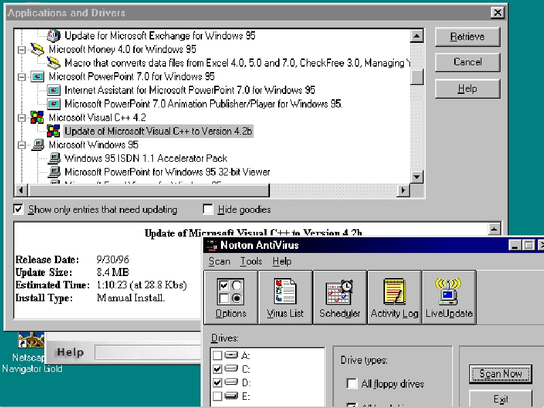The width and height of the screenshot is (544, 408).
Task: Open Norton AntiVirus Options
Action: [231, 298]
